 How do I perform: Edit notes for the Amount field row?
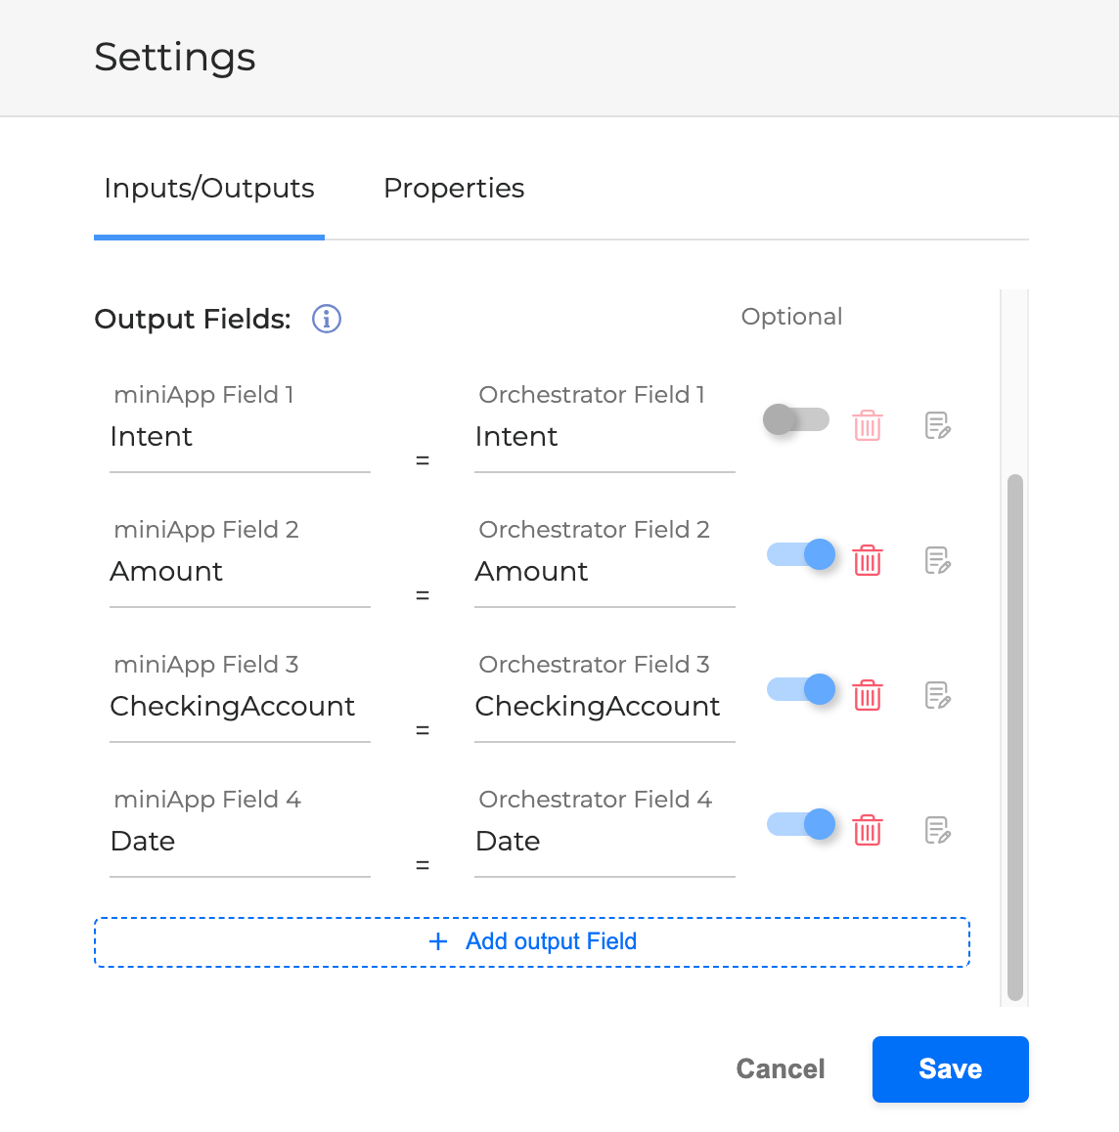[x=937, y=560]
